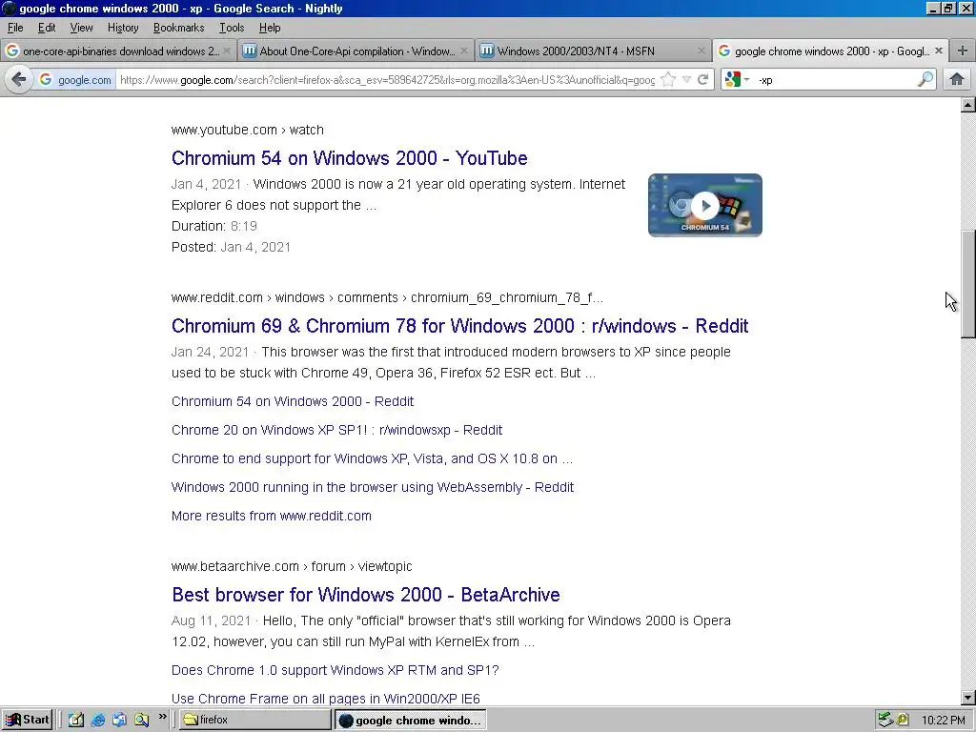976x732 pixels.
Task: Click the scrollbar up arrow
Action: 968,104
